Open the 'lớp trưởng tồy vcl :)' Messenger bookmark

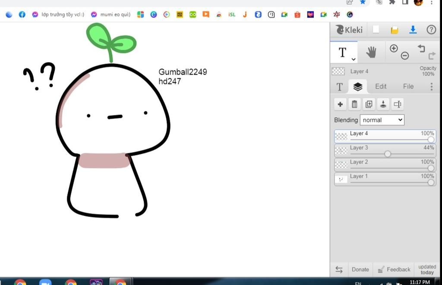point(58,15)
